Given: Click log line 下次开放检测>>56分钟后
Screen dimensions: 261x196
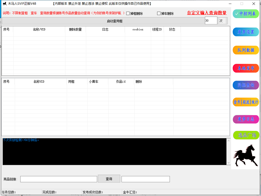Looking at the screenshot, I should 21,140.
